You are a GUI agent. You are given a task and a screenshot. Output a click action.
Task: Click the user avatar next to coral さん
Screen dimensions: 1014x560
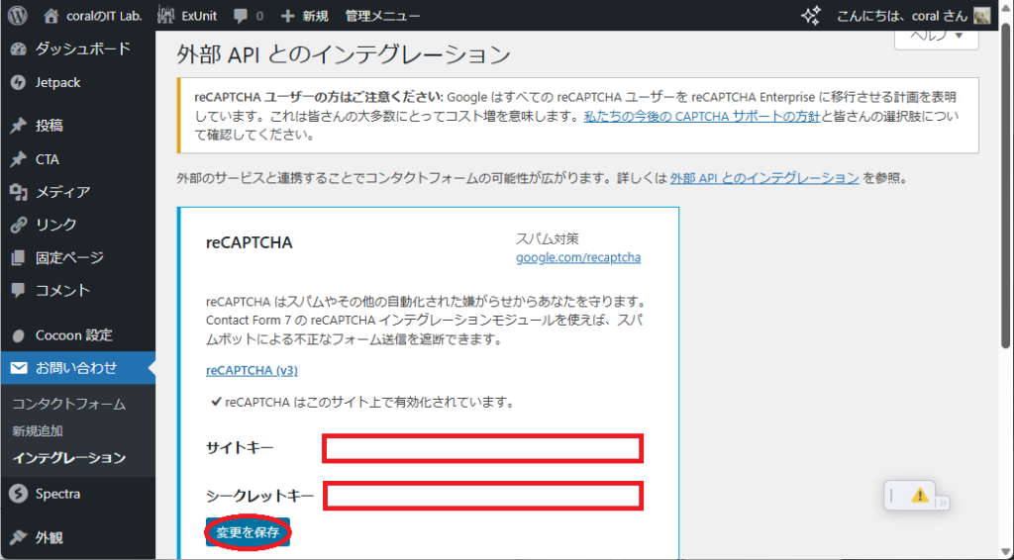coord(981,16)
